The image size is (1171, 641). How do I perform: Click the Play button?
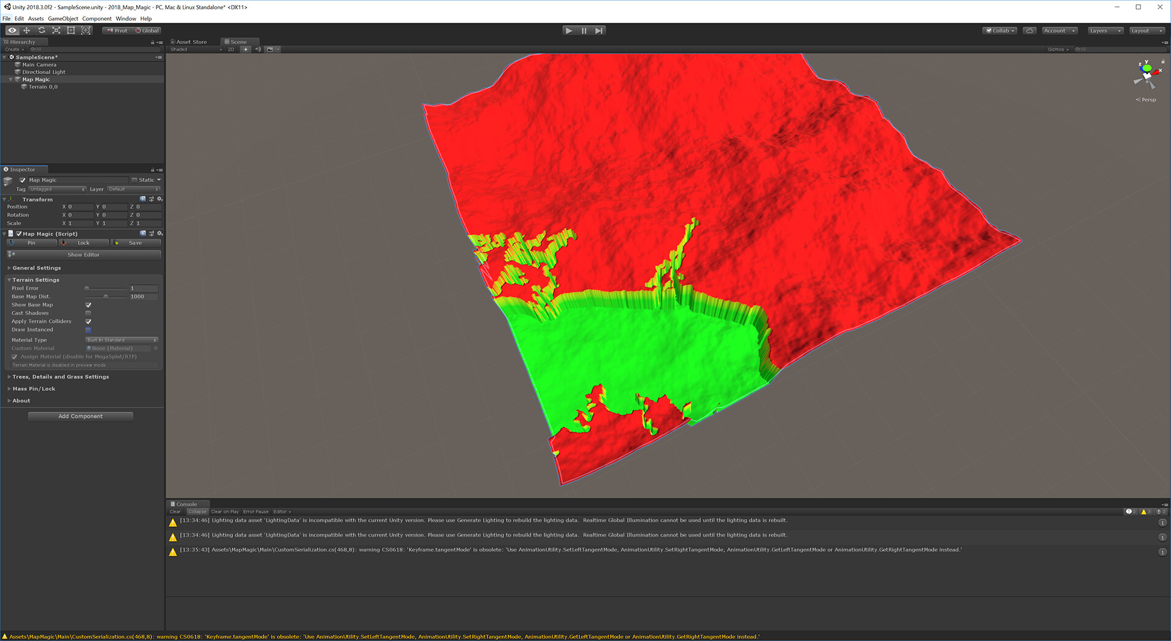(x=568, y=30)
